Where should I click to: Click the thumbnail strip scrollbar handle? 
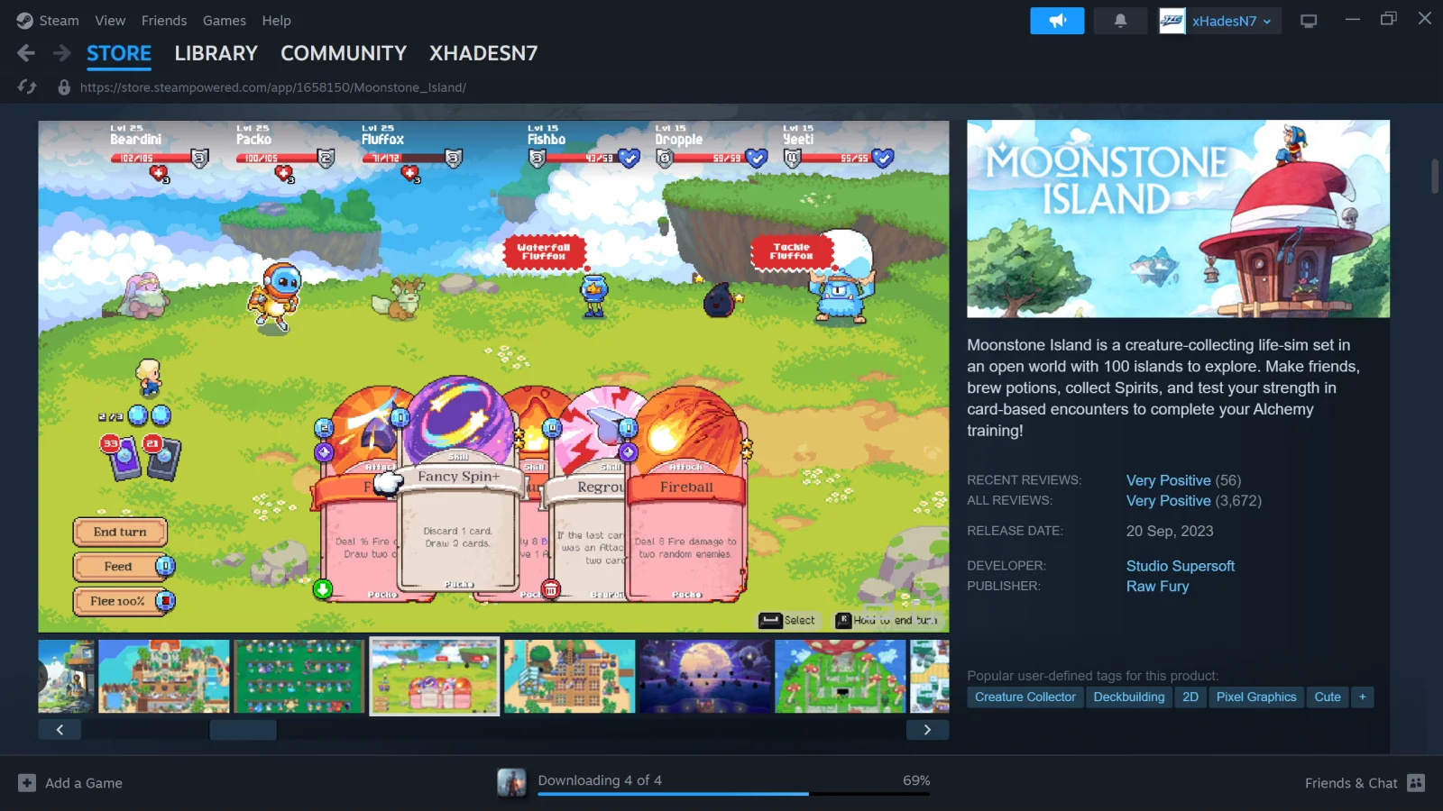[x=244, y=730]
